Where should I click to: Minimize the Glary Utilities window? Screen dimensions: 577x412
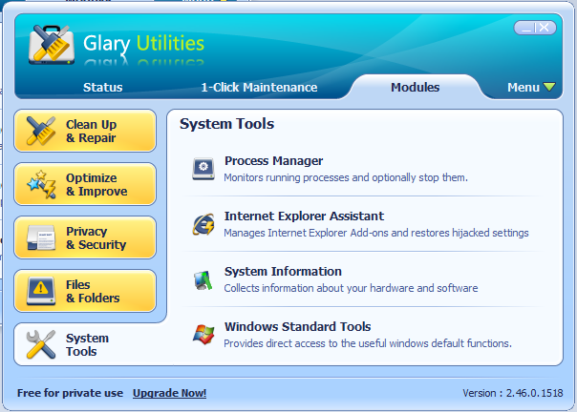(526, 28)
